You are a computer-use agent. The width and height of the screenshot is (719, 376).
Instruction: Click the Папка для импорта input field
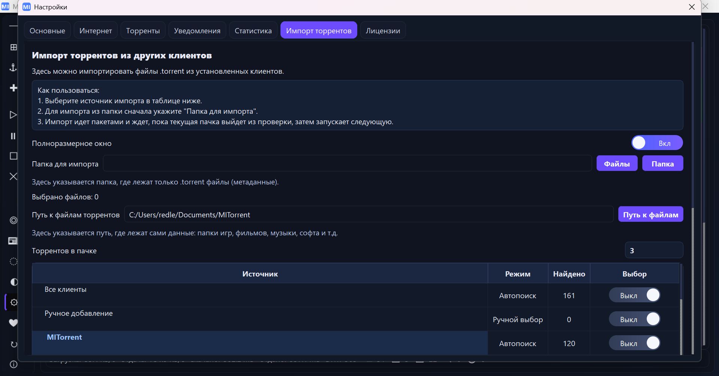pyautogui.click(x=347, y=163)
